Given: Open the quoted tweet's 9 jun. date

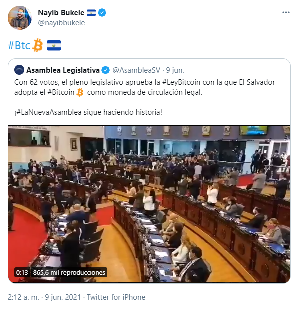Looking at the screenshot, I should coord(175,70).
